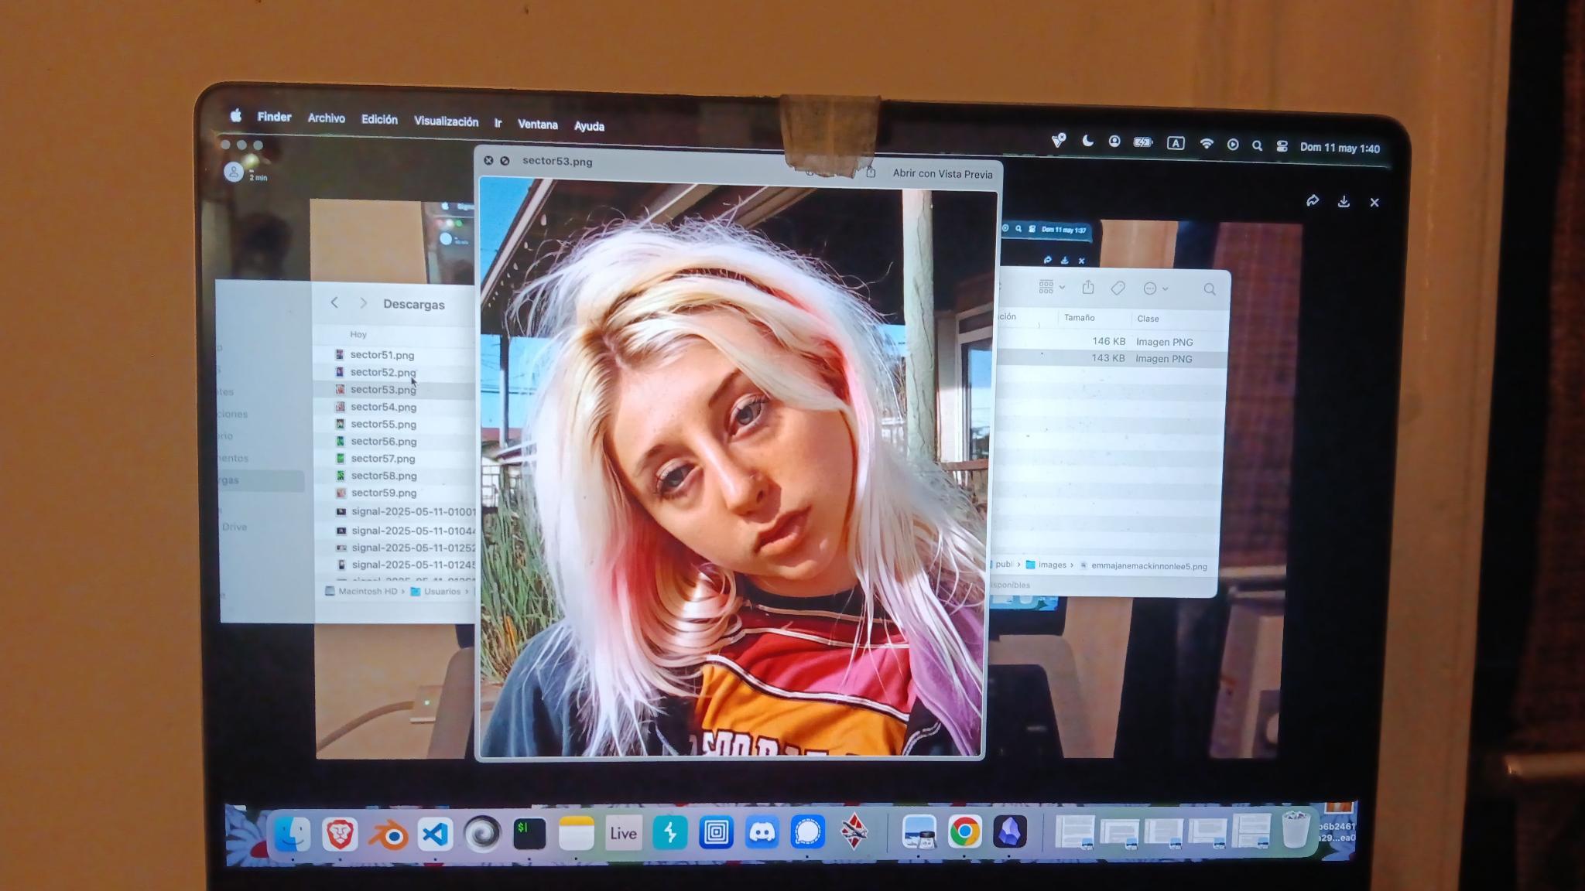Open Control Center toggles icon

click(x=1282, y=146)
